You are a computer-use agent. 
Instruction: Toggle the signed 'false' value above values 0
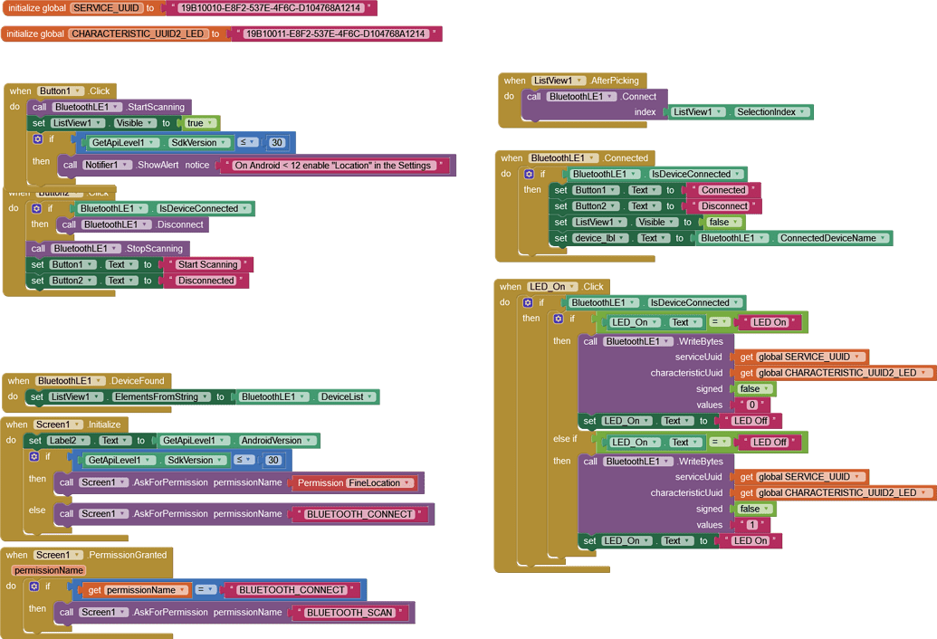click(753, 389)
